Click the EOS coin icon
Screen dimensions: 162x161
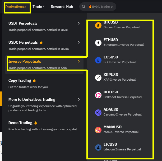pos(98,60)
